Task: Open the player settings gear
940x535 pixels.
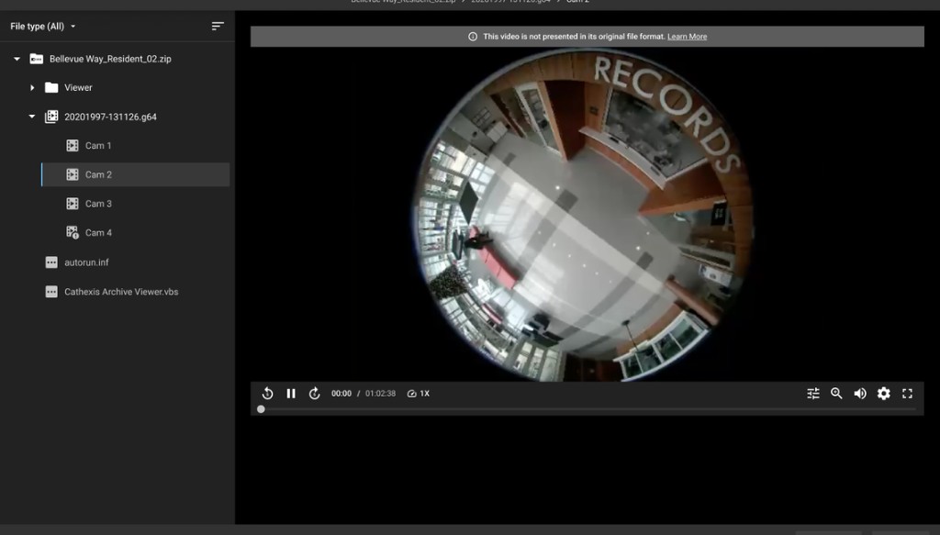Action: point(883,393)
